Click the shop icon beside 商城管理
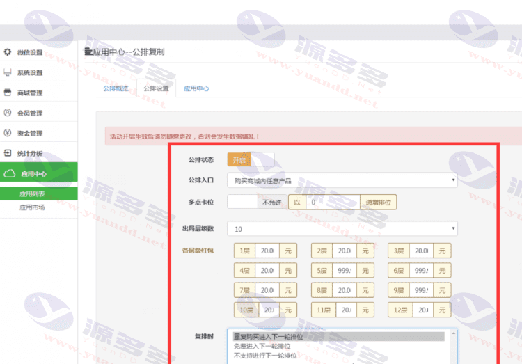 (8, 93)
